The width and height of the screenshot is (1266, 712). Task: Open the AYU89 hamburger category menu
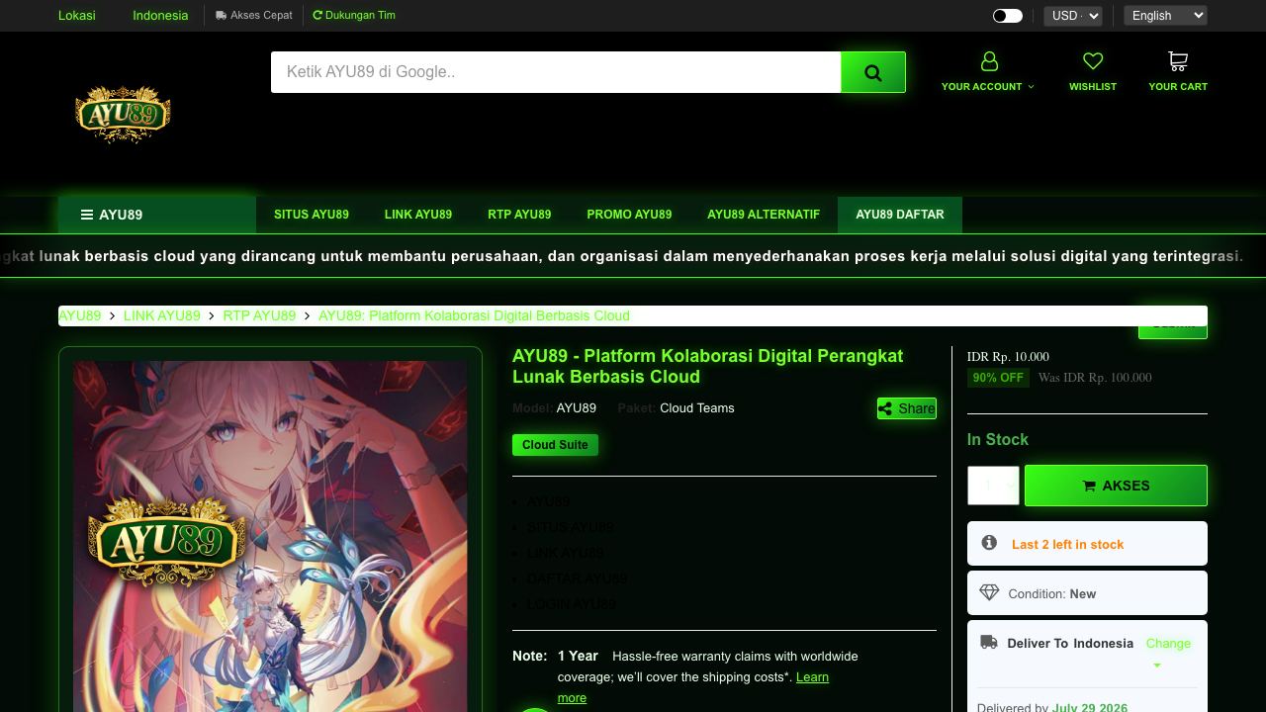157,215
